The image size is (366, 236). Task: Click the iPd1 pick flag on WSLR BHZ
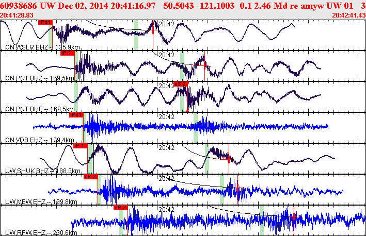[x=45, y=22]
